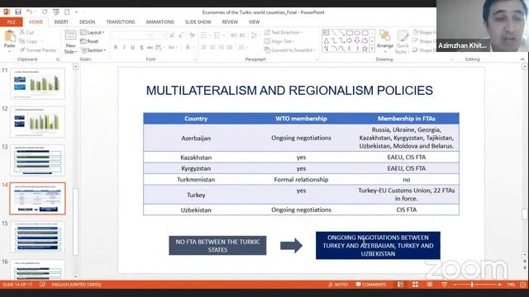
Task: Click the Copy button
Action: coord(28,41)
